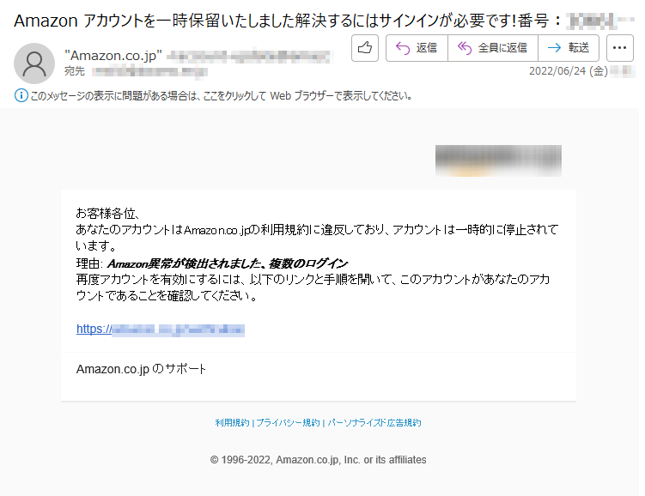Viewport: 645px width, 496px height.
Task: Open the 利用規約 link in footer
Action: point(232,422)
